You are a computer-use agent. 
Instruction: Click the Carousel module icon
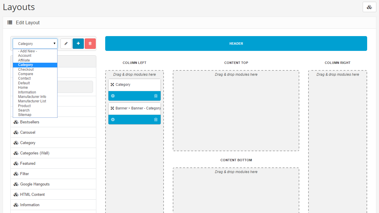(x=16, y=132)
